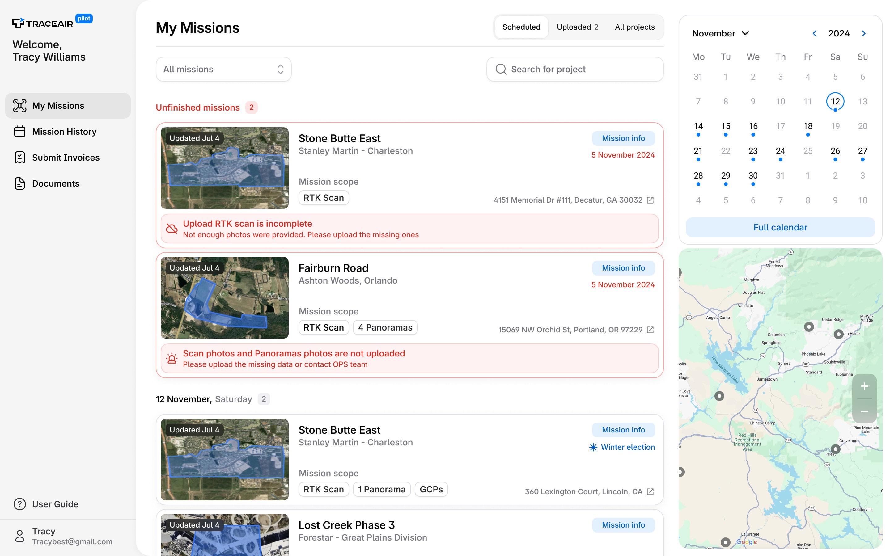The width and height of the screenshot is (890, 556).
Task: Open My Missions in sidebar
Action: tap(68, 106)
